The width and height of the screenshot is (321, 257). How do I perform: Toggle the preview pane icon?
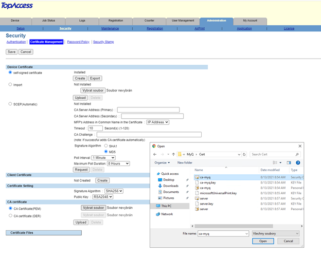(x=289, y=162)
